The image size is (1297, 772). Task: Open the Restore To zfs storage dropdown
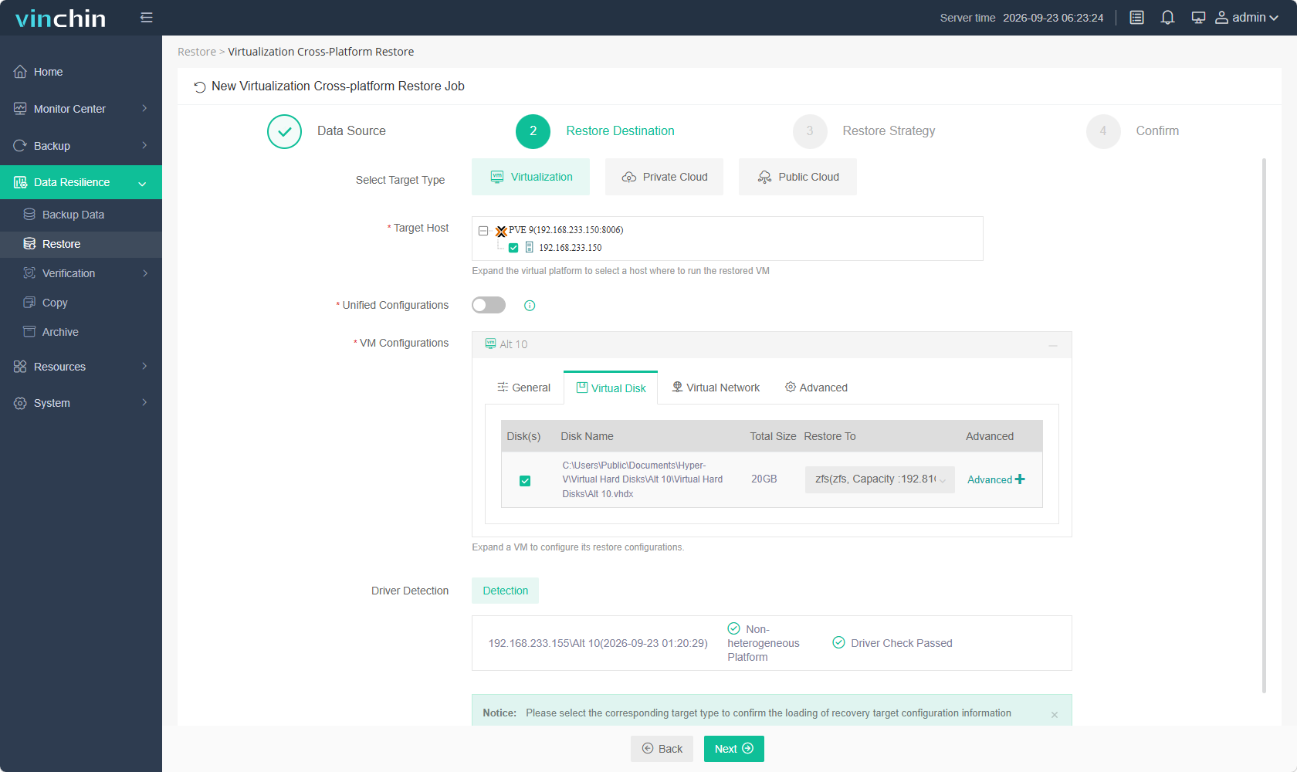tap(879, 479)
